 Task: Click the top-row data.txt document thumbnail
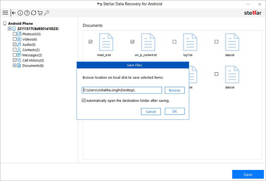[x=232, y=42]
